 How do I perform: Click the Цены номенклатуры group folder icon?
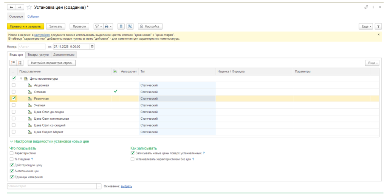25,79
